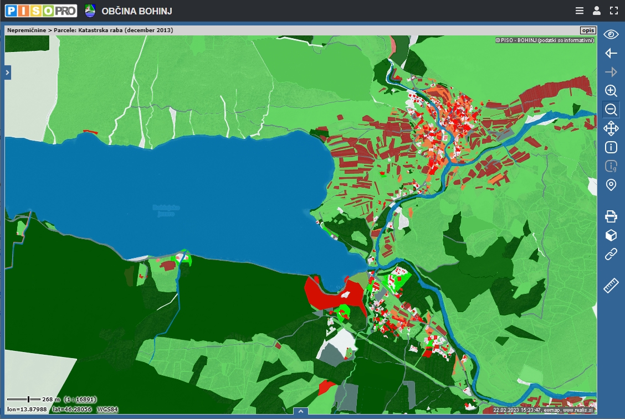Click the WGS84 coordinate system link
The width and height of the screenshot is (625, 419).
[107, 410]
